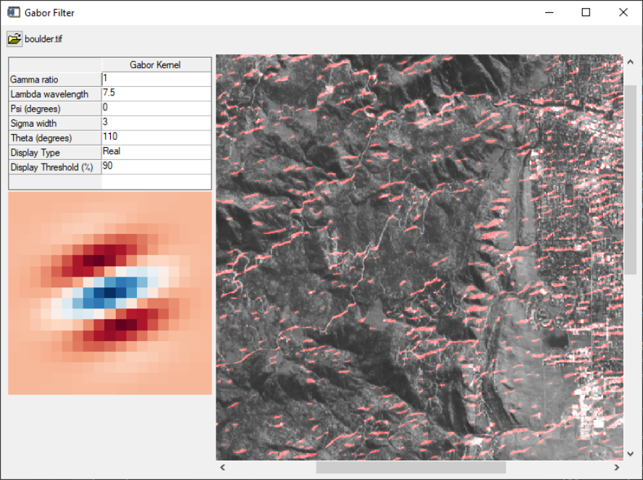This screenshot has width=643, height=480.
Task: Click the horizontal scrollbar thumb
Action: click(411, 468)
